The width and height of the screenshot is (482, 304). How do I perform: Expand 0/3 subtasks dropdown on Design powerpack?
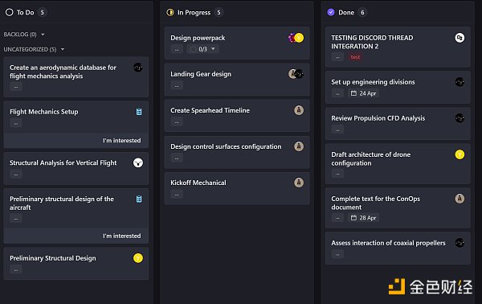click(x=213, y=49)
